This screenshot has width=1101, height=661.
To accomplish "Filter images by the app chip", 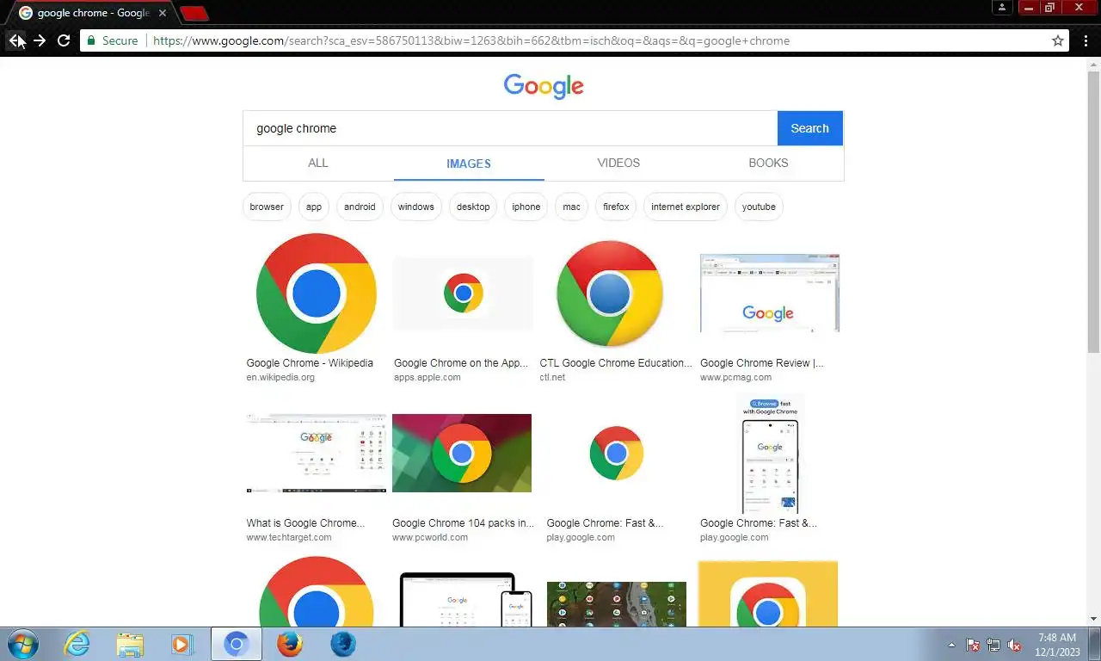I will pos(314,207).
